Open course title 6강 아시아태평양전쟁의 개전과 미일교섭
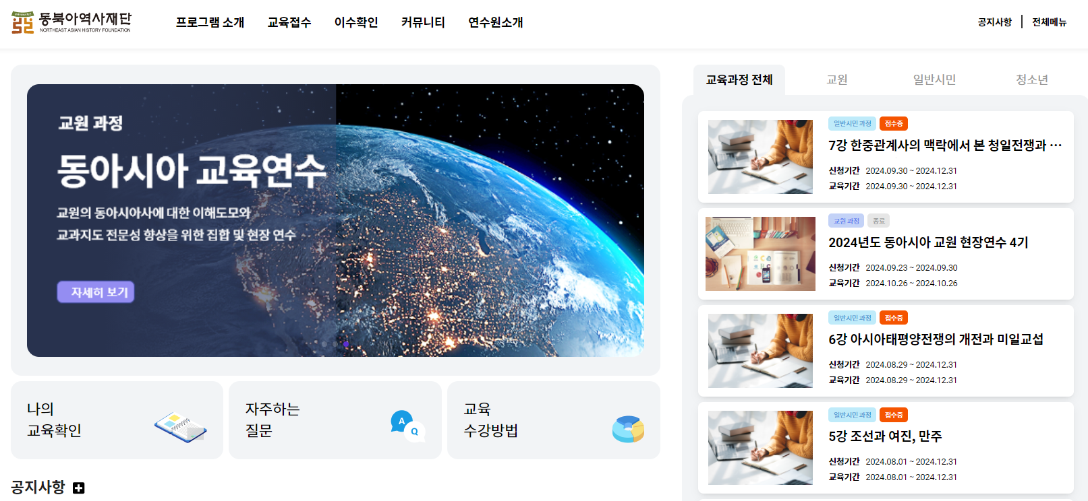This screenshot has height=501, width=1088. (936, 339)
